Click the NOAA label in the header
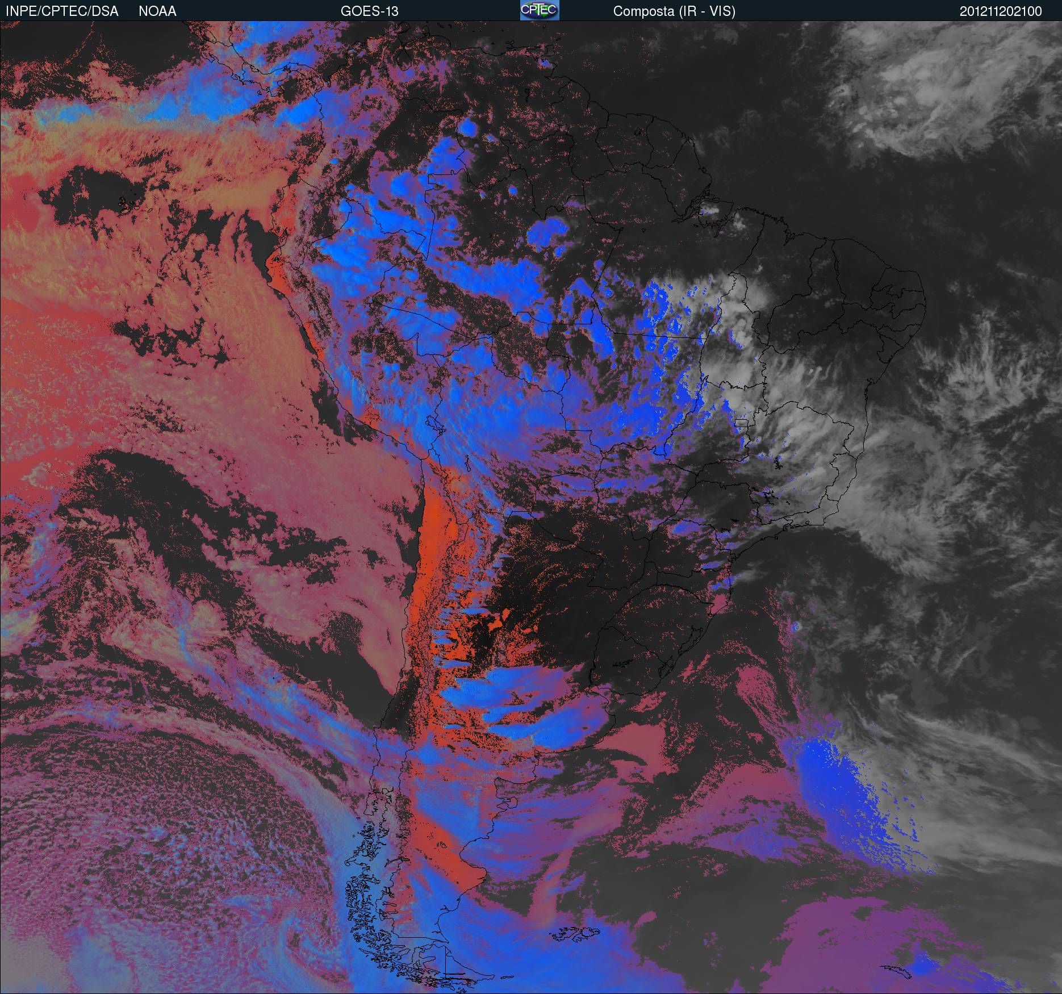Image resolution: width=1062 pixels, height=994 pixels. click(157, 11)
